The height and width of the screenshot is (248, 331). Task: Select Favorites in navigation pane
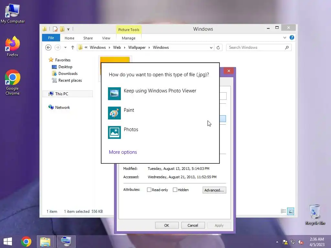pos(63,60)
